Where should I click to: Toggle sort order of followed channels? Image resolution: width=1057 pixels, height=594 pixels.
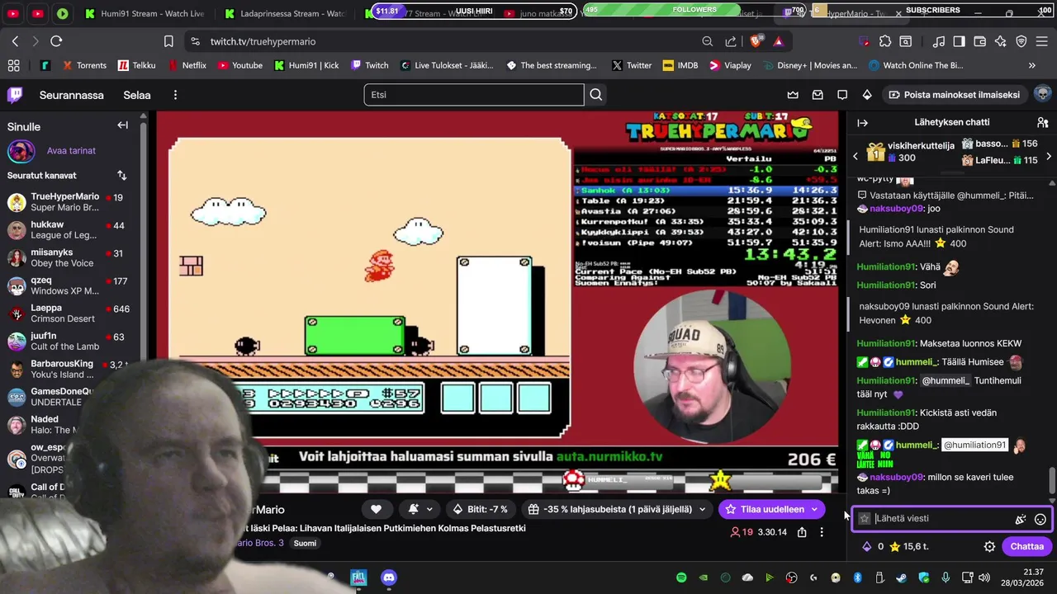[121, 175]
